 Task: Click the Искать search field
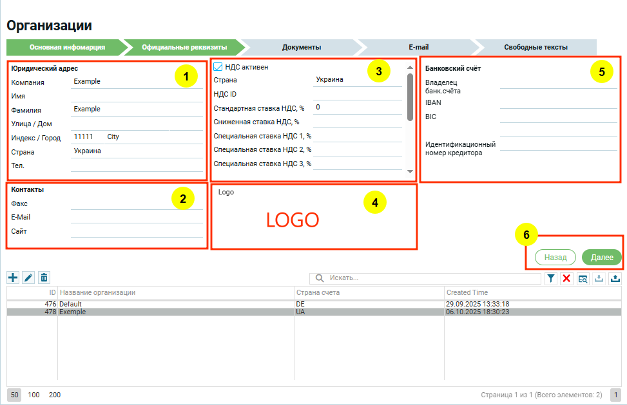pyautogui.click(x=432, y=278)
